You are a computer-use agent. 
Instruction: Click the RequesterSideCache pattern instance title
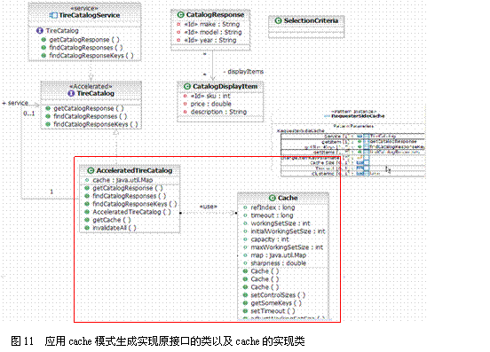(358, 116)
